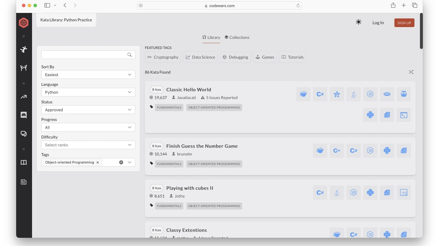Select CoffeeScript icon on Classic Hello World
The height and width of the screenshot is (246, 439).
[x=303, y=94]
